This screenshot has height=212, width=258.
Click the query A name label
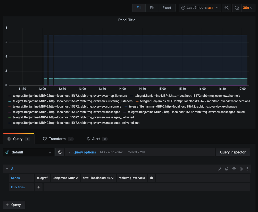point(12,169)
